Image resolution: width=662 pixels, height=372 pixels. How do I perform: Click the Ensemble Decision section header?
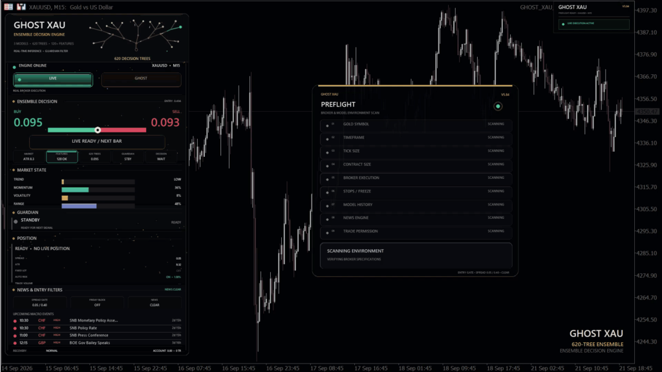pyautogui.click(x=37, y=101)
